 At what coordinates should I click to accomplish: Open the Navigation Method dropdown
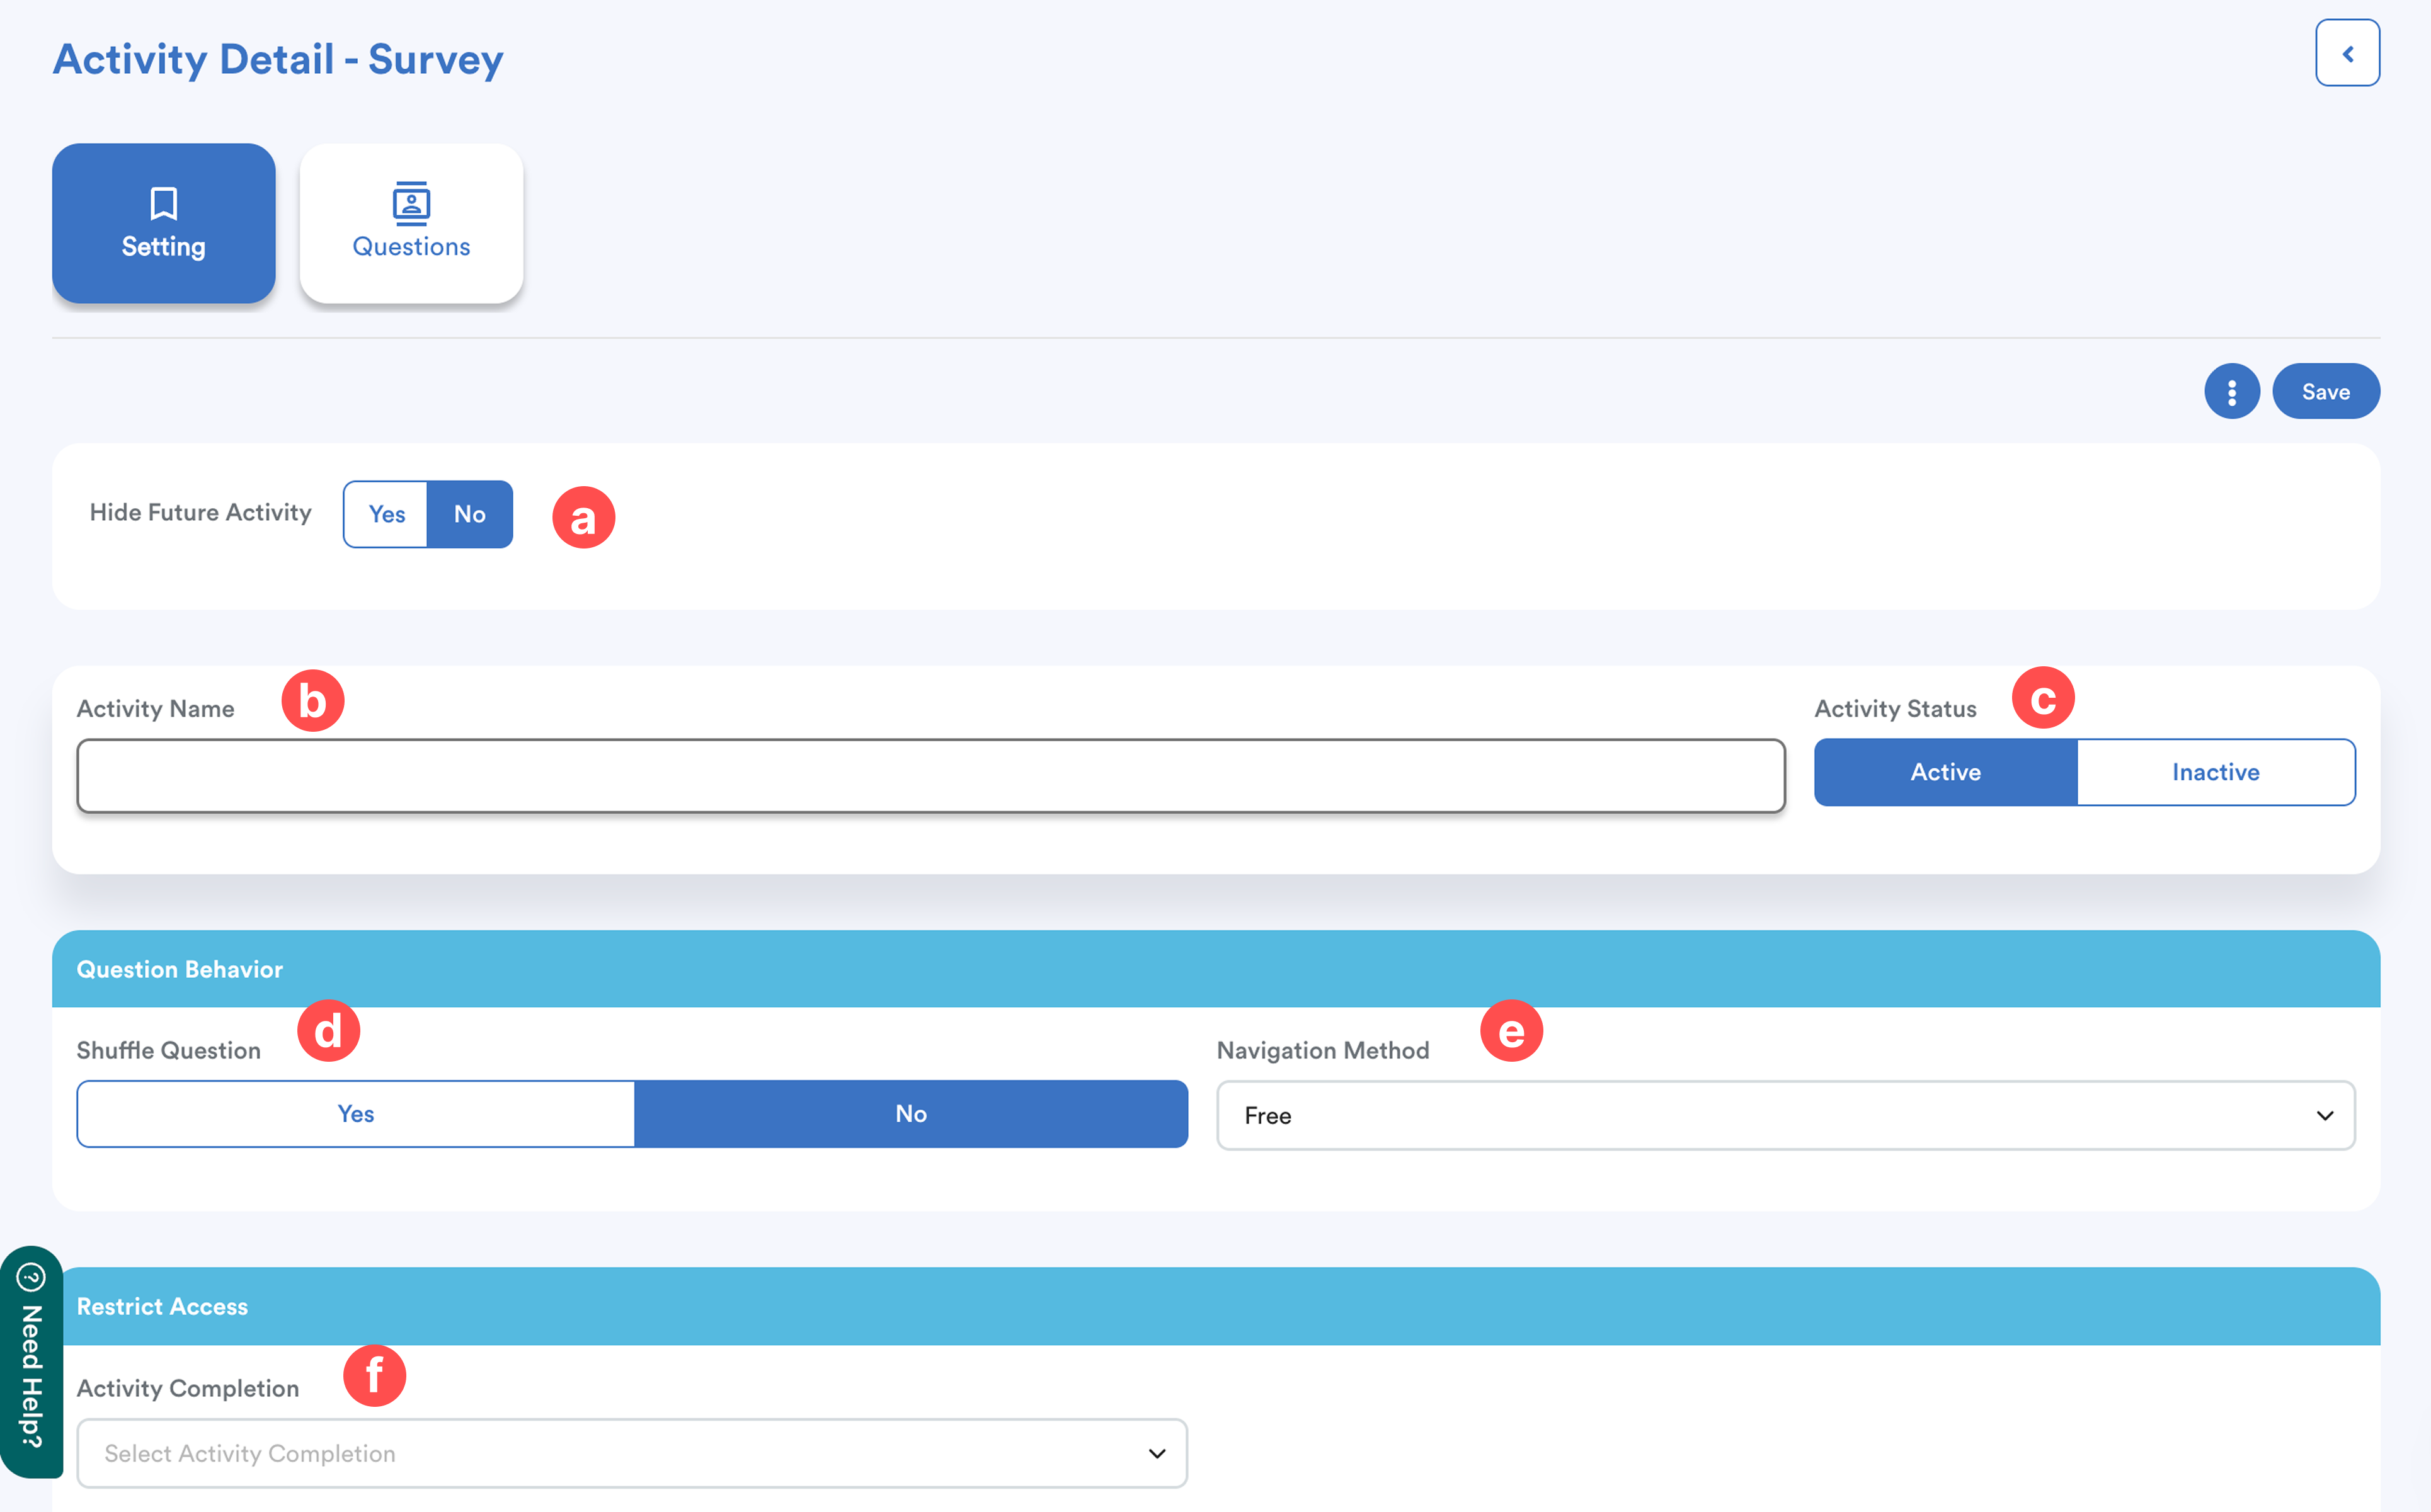[1785, 1115]
